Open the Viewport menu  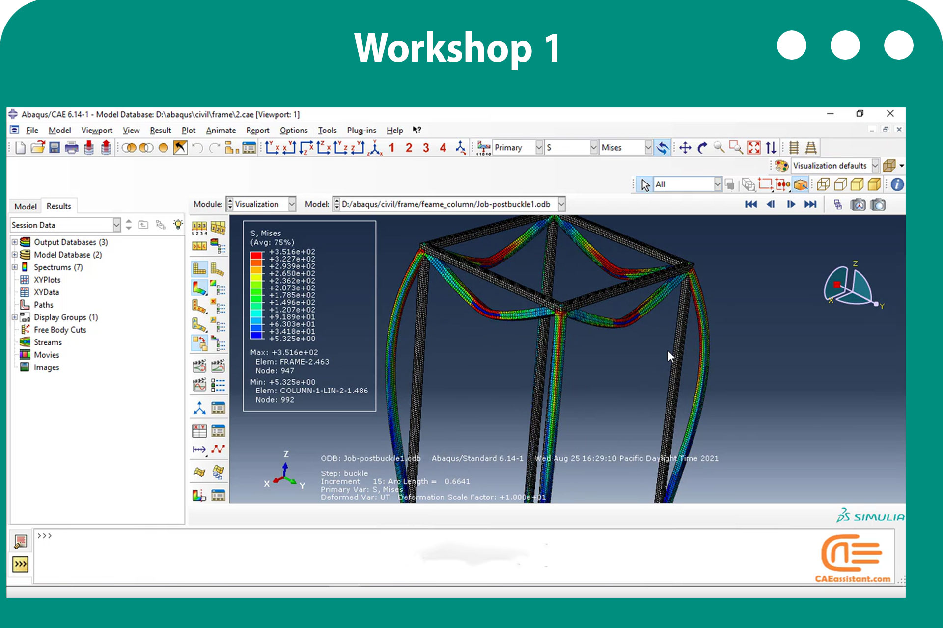click(x=97, y=131)
